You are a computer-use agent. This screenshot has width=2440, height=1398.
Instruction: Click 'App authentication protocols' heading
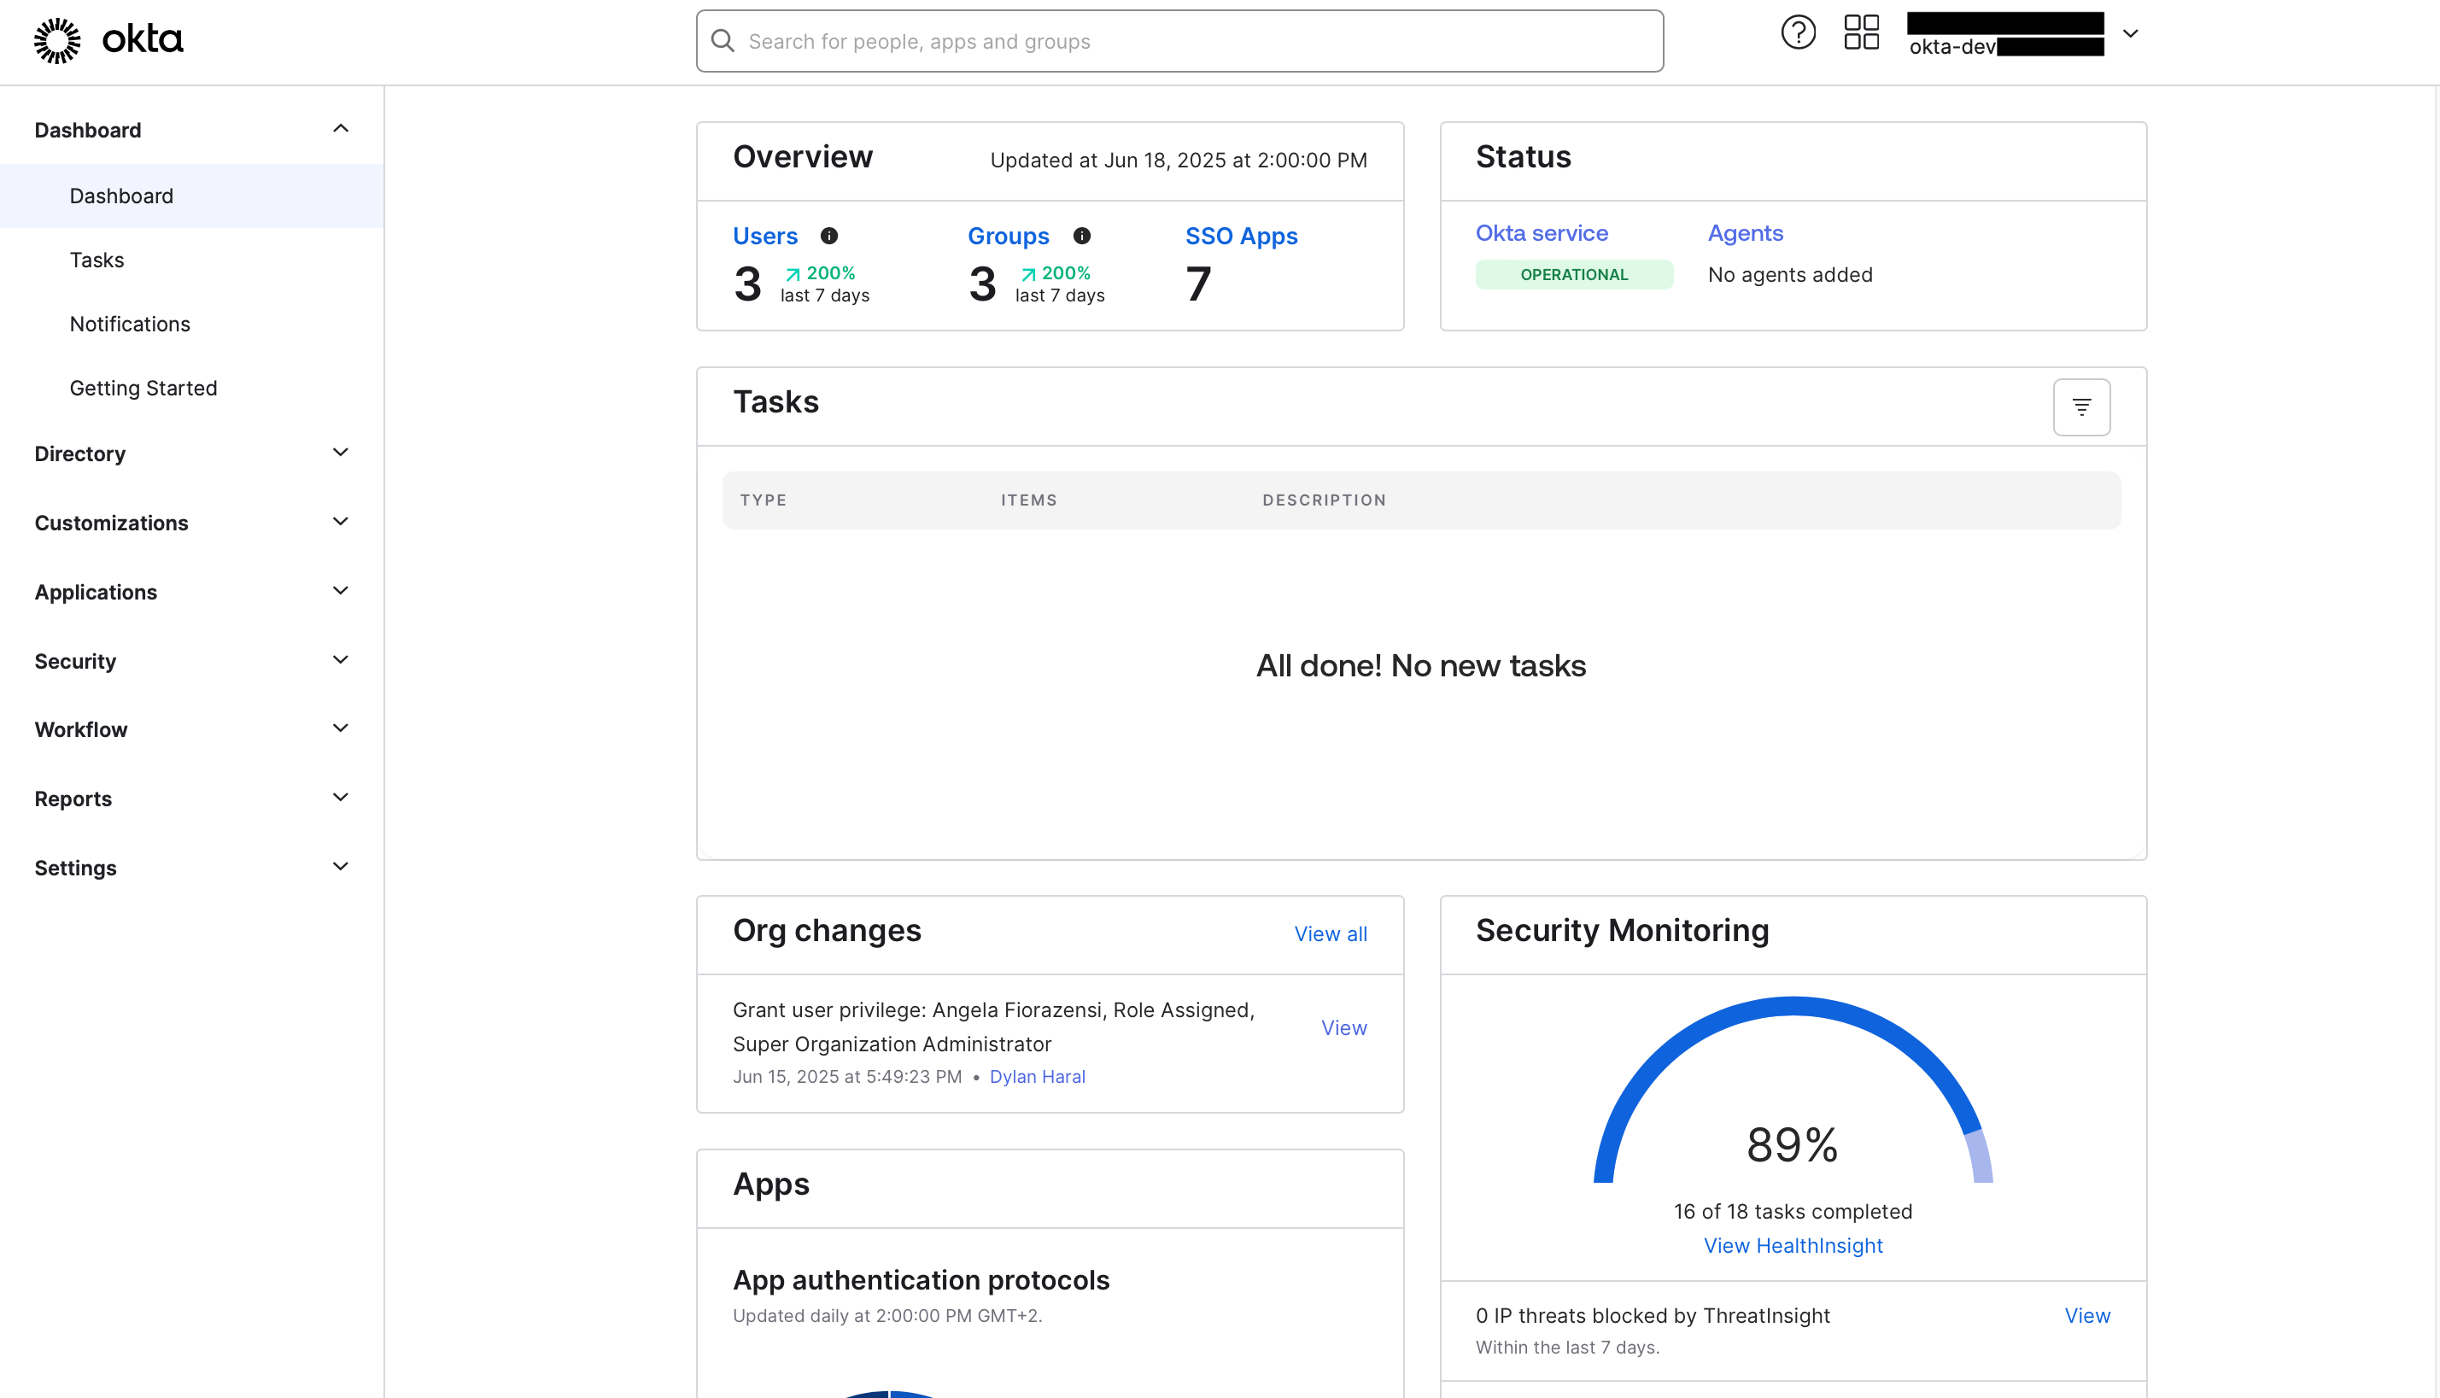(x=921, y=1280)
